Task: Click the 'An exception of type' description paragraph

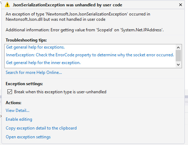Action: (x=78, y=17)
